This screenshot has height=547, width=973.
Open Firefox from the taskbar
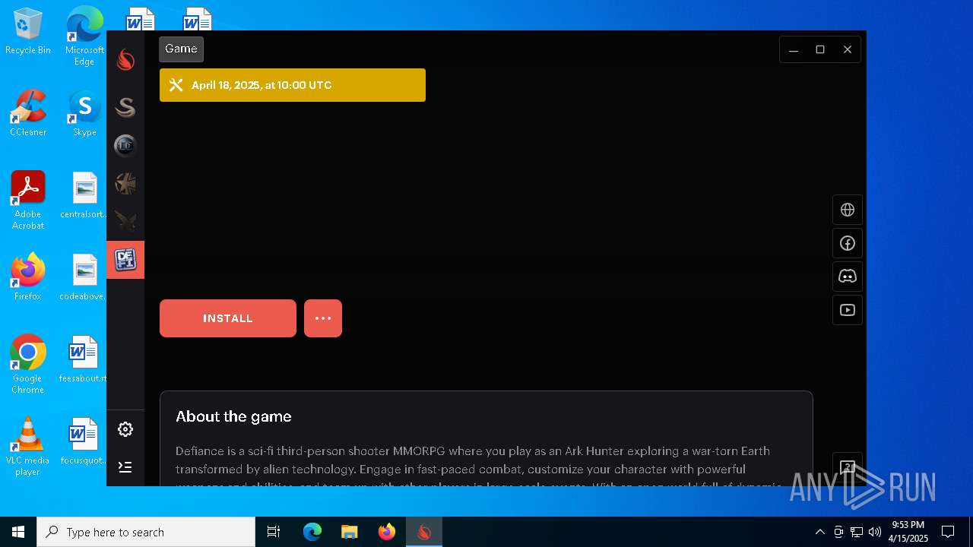pos(387,532)
